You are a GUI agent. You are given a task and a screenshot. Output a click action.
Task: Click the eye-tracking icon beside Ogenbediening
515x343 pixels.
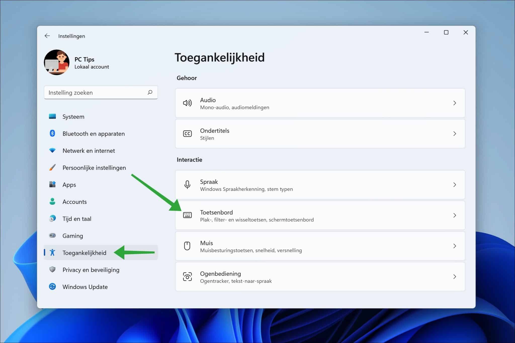188,277
